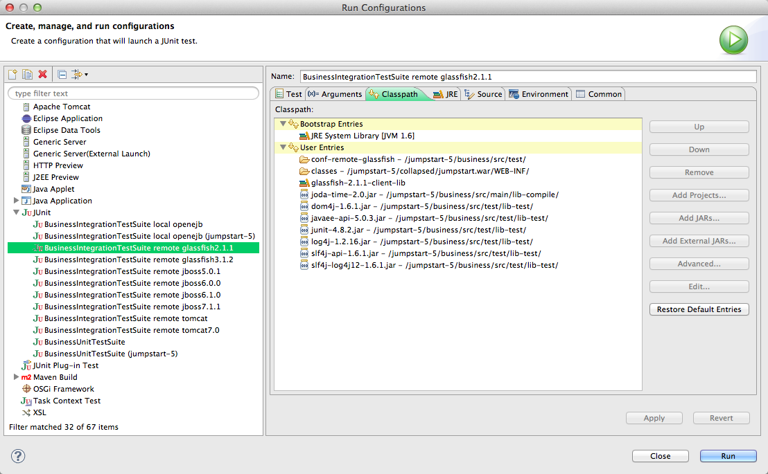Image resolution: width=768 pixels, height=474 pixels.
Task: Expand the Maven Build node
Action: [16, 376]
